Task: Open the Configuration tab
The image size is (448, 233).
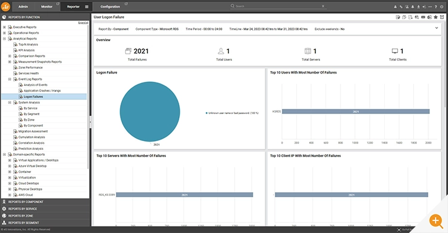Action: 110,7
